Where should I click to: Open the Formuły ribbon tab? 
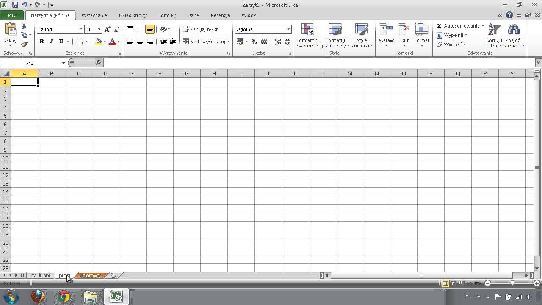tap(167, 15)
